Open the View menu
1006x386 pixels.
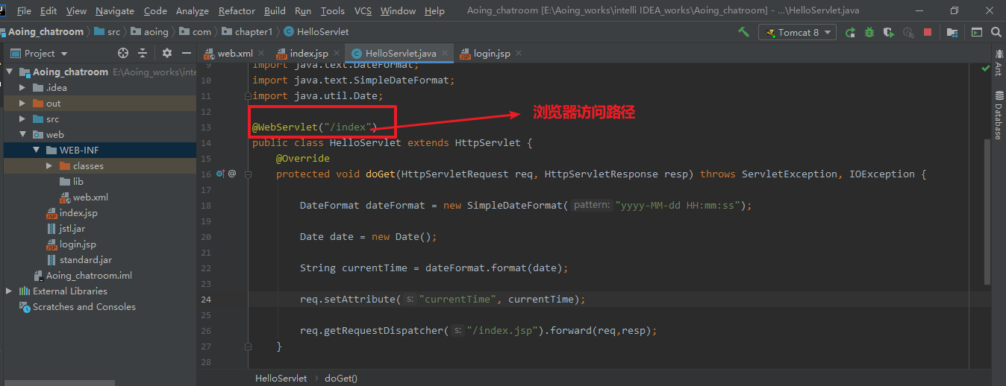[x=76, y=10]
